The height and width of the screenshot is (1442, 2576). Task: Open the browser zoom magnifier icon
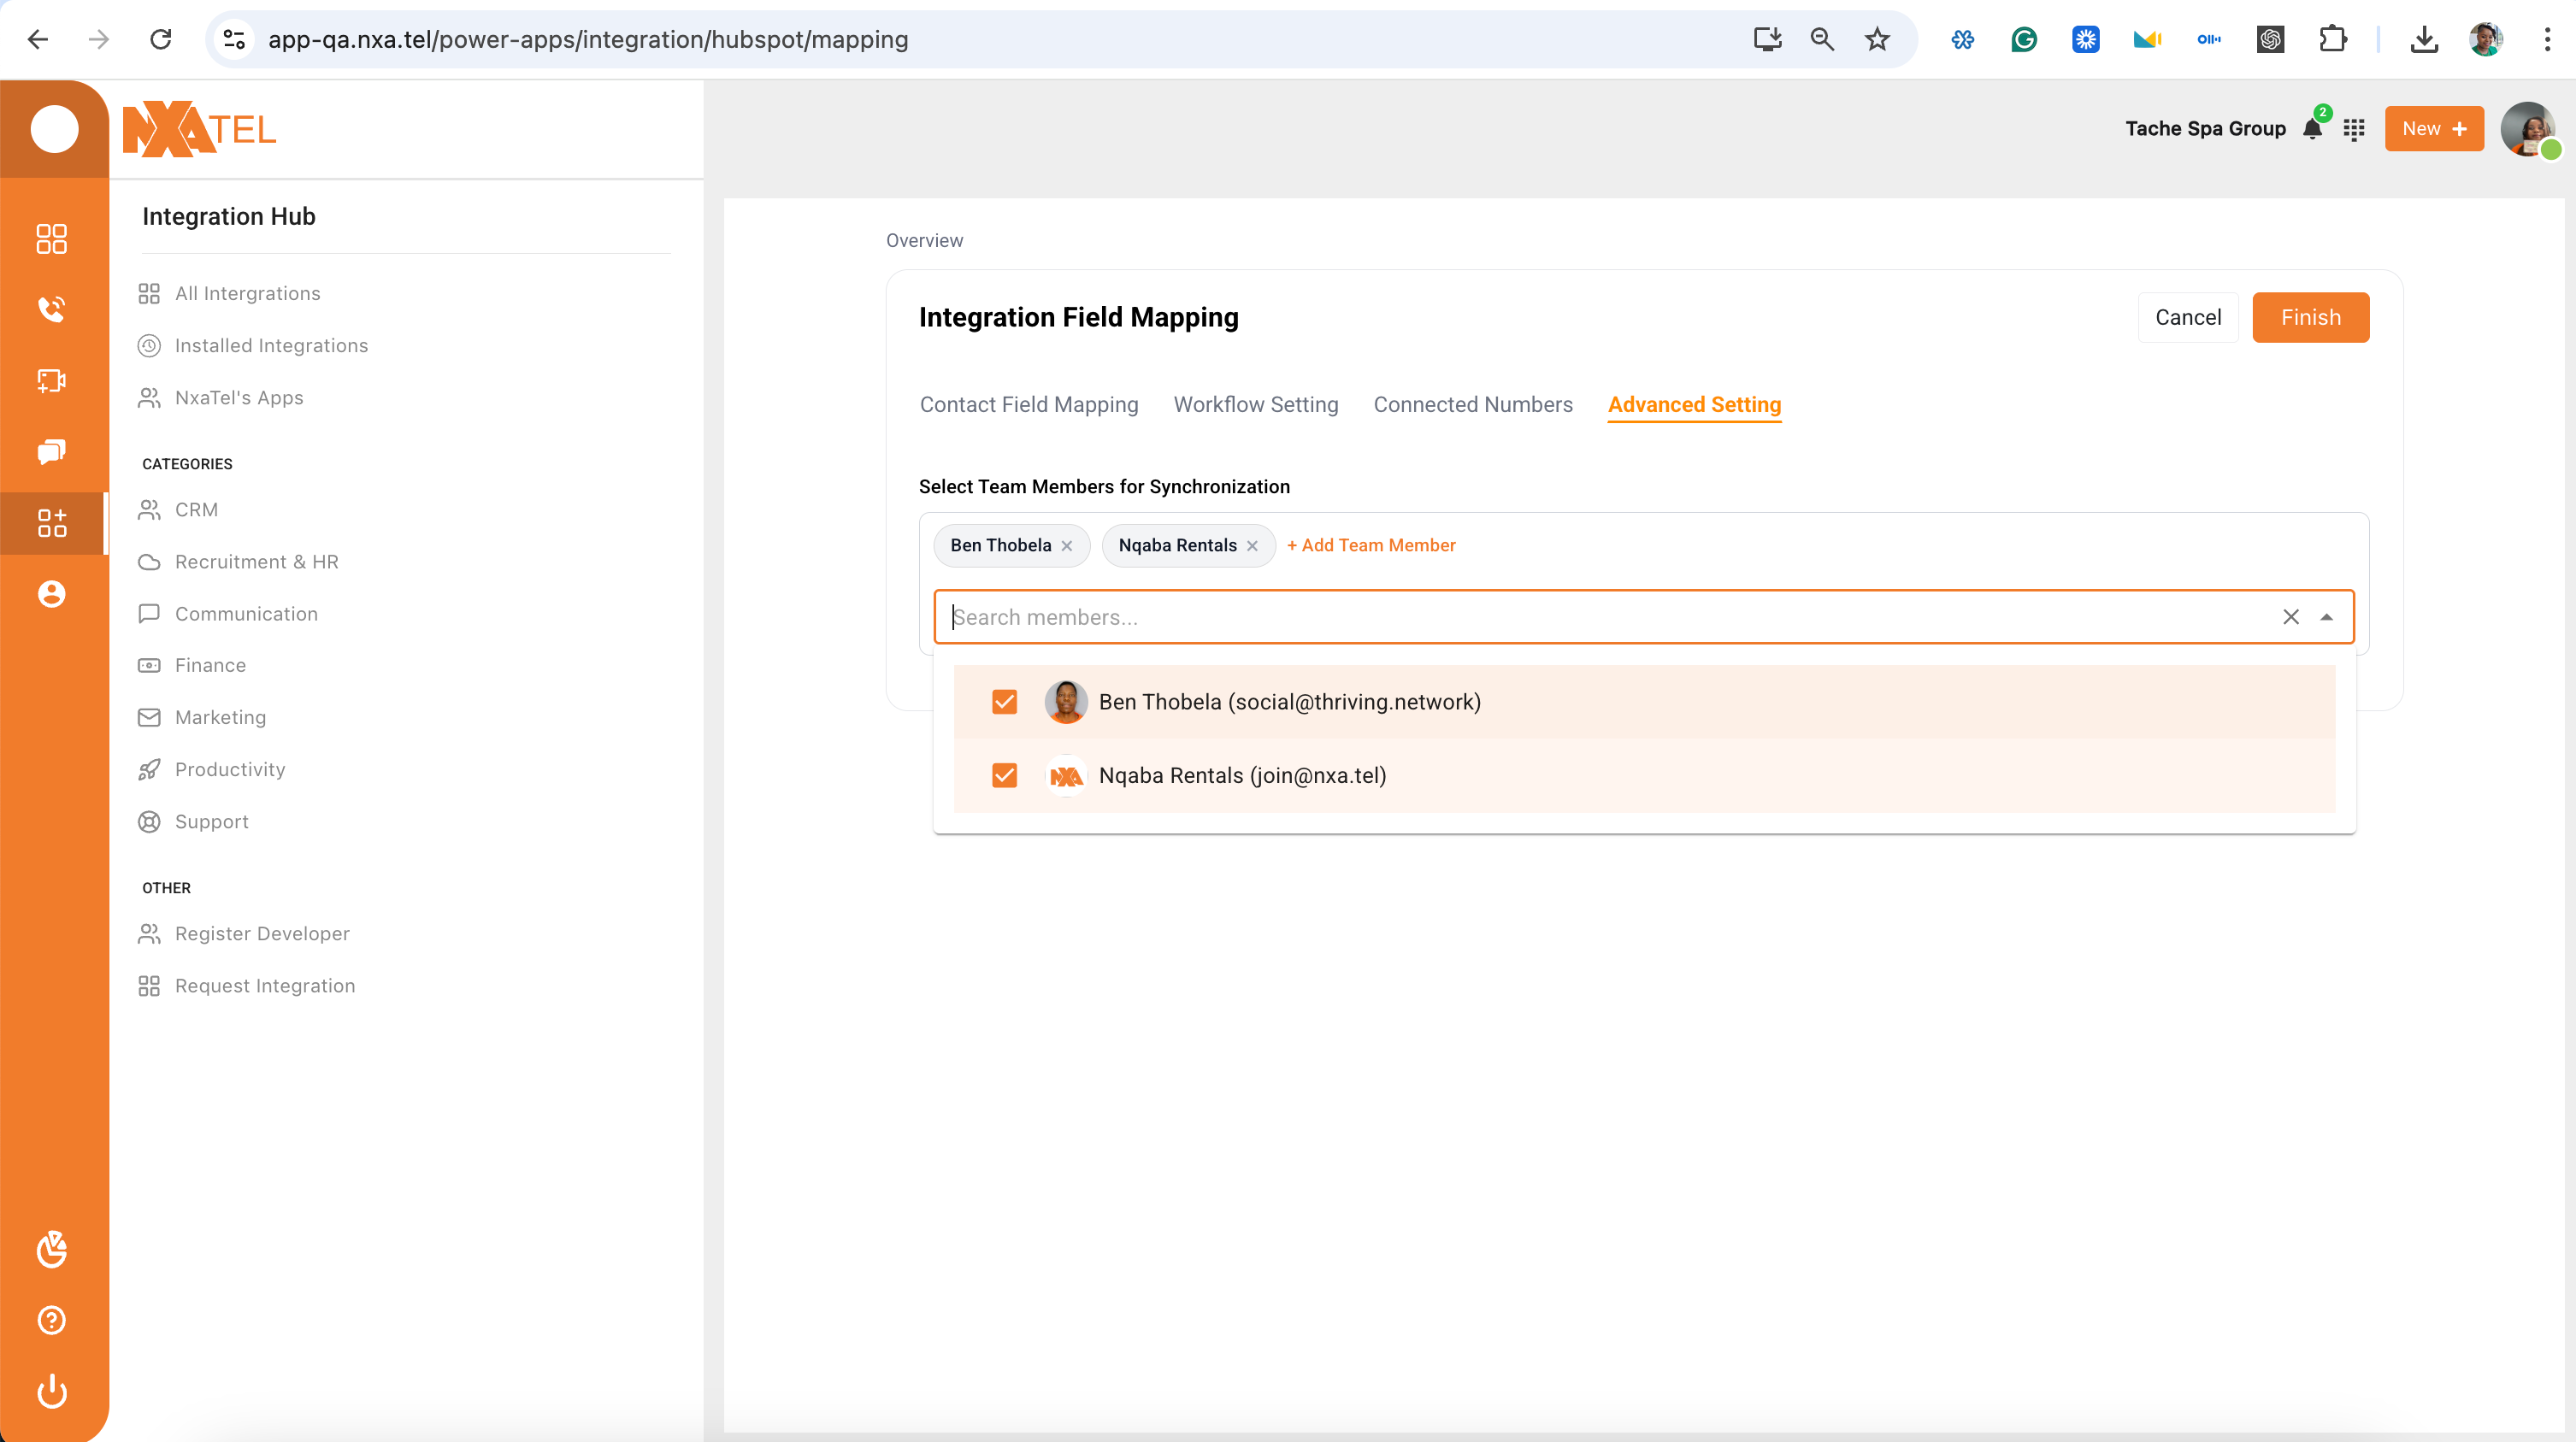pos(1822,39)
